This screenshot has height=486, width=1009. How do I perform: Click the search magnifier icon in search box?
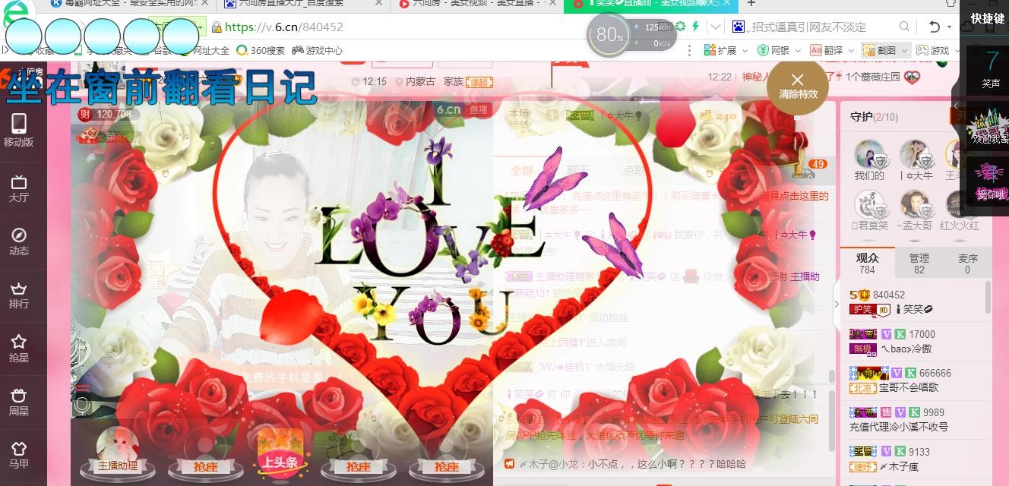pos(904,27)
